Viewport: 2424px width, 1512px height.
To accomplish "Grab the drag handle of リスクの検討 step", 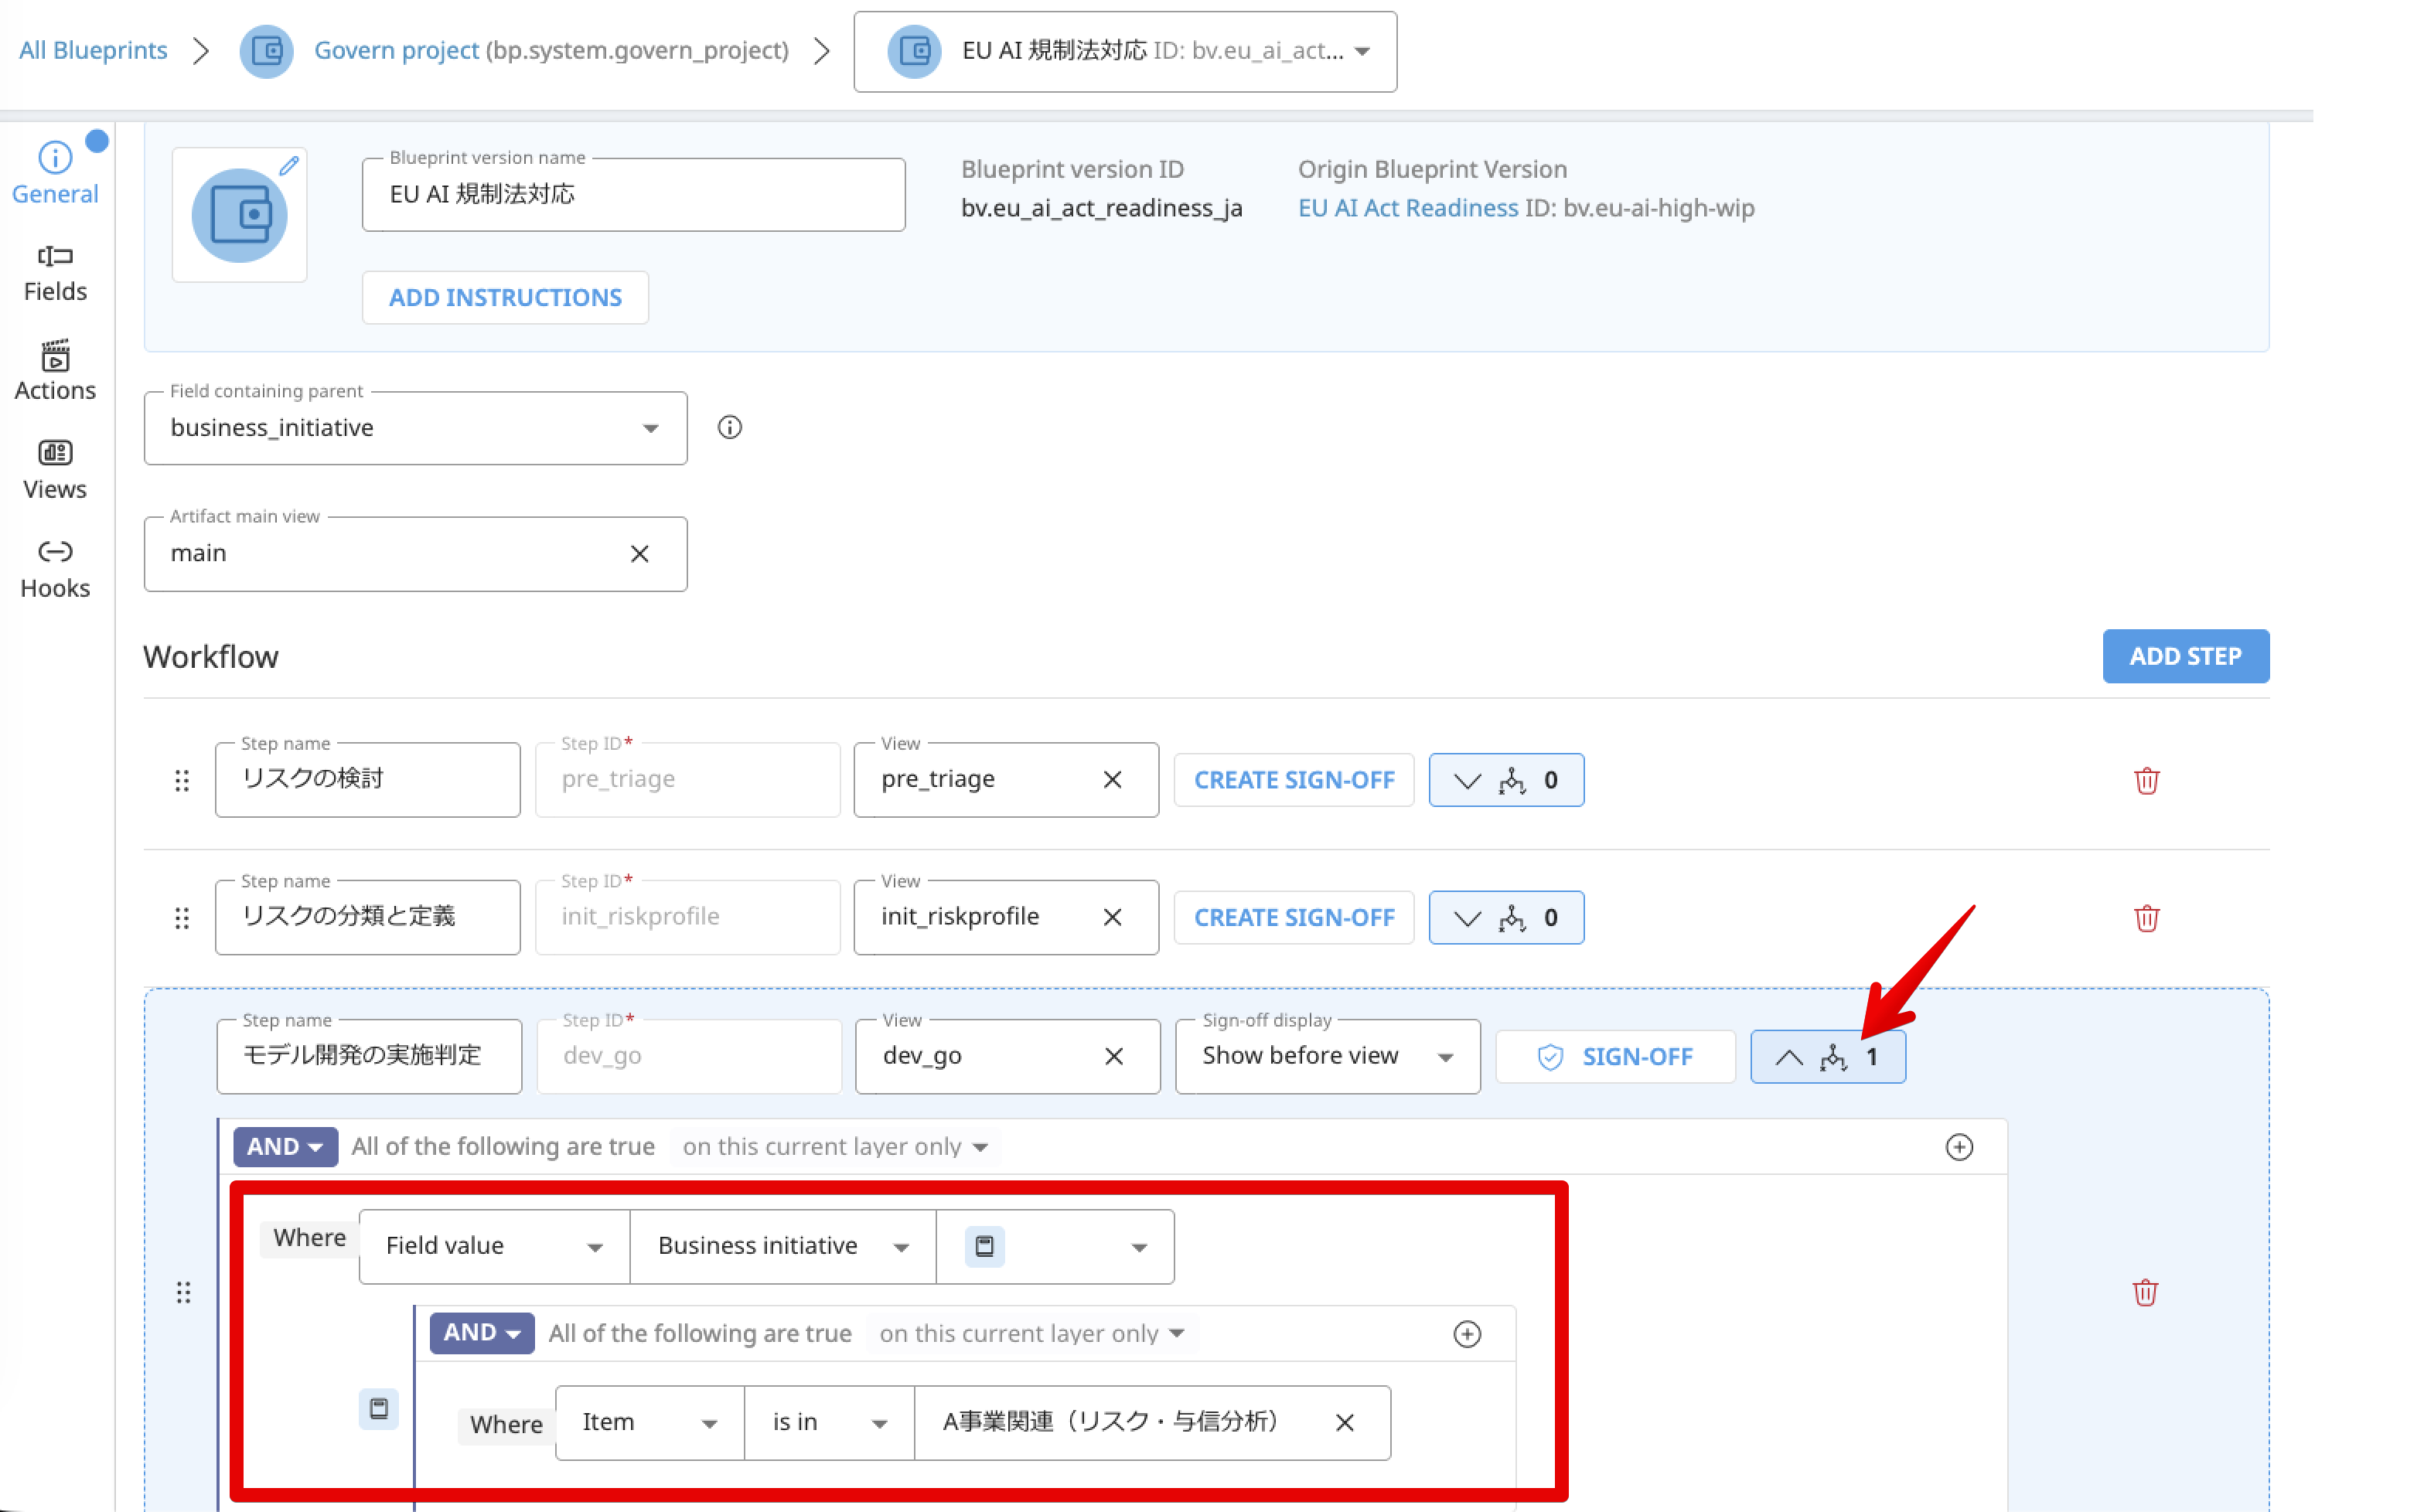I will [x=182, y=780].
